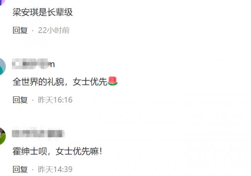Open the green avatar of the third commenter
The width and height of the screenshot is (251, 176).
click(x=3, y=136)
